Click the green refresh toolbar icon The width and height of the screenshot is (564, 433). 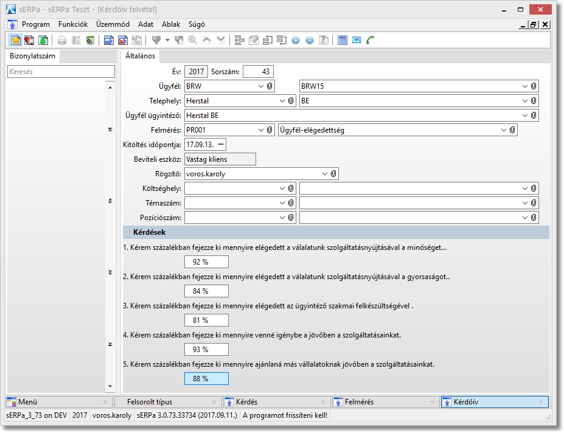click(43, 40)
